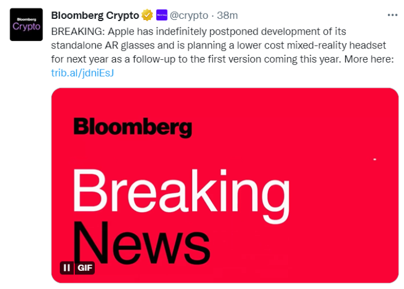404x289 pixels.
Task: Click 'More here:' text in the tweet
Action: (x=369, y=59)
